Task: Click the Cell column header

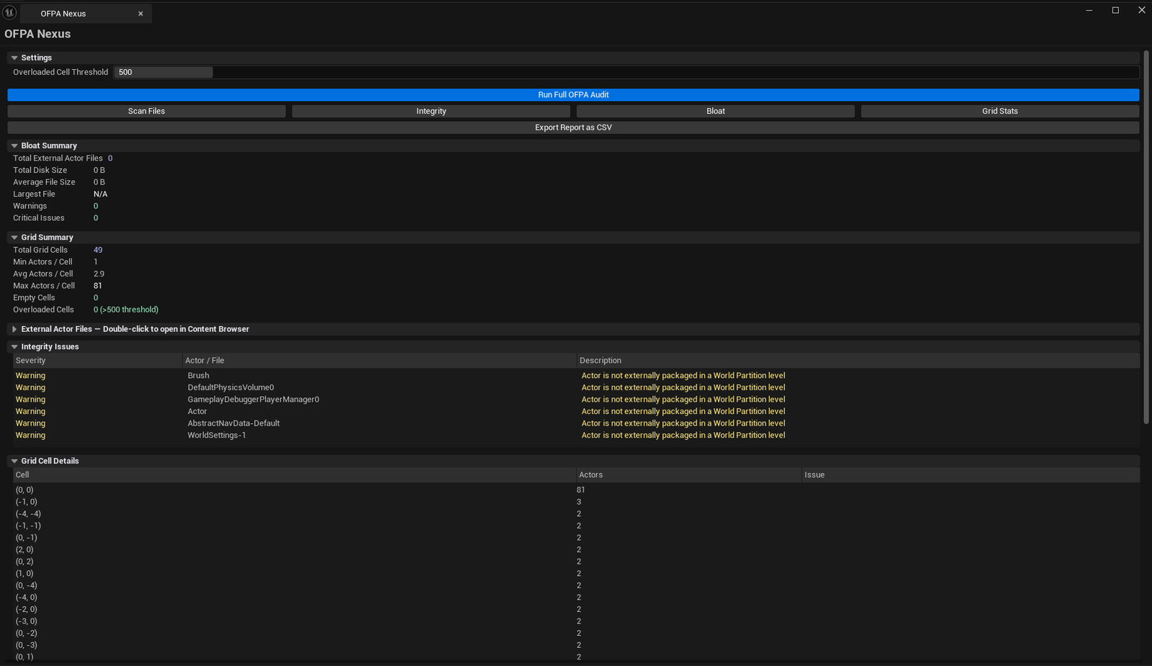Action: click(294, 475)
